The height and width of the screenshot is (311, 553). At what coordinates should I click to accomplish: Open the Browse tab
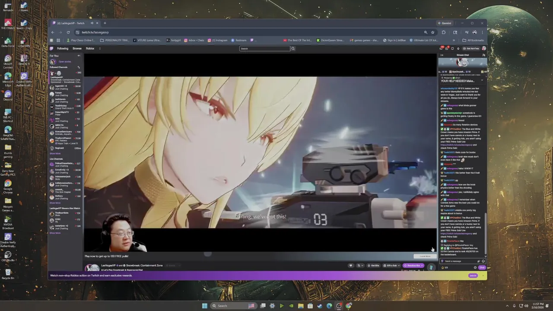click(77, 48)
